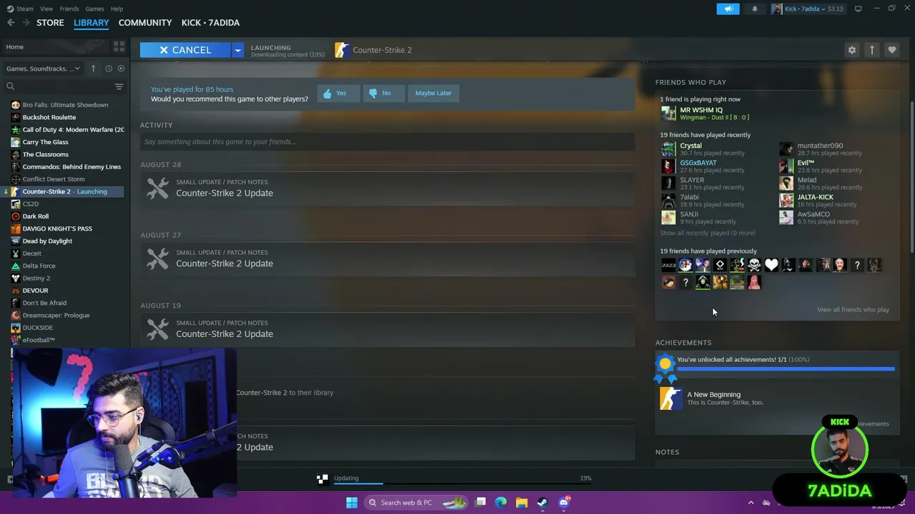Screen dimensions: 915x514
Task: Switch to the LIBRARY tab
Action: (x=91, y=23)
